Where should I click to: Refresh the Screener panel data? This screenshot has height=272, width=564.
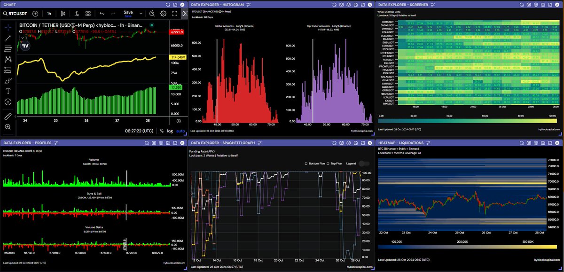(x=522, y=4)
